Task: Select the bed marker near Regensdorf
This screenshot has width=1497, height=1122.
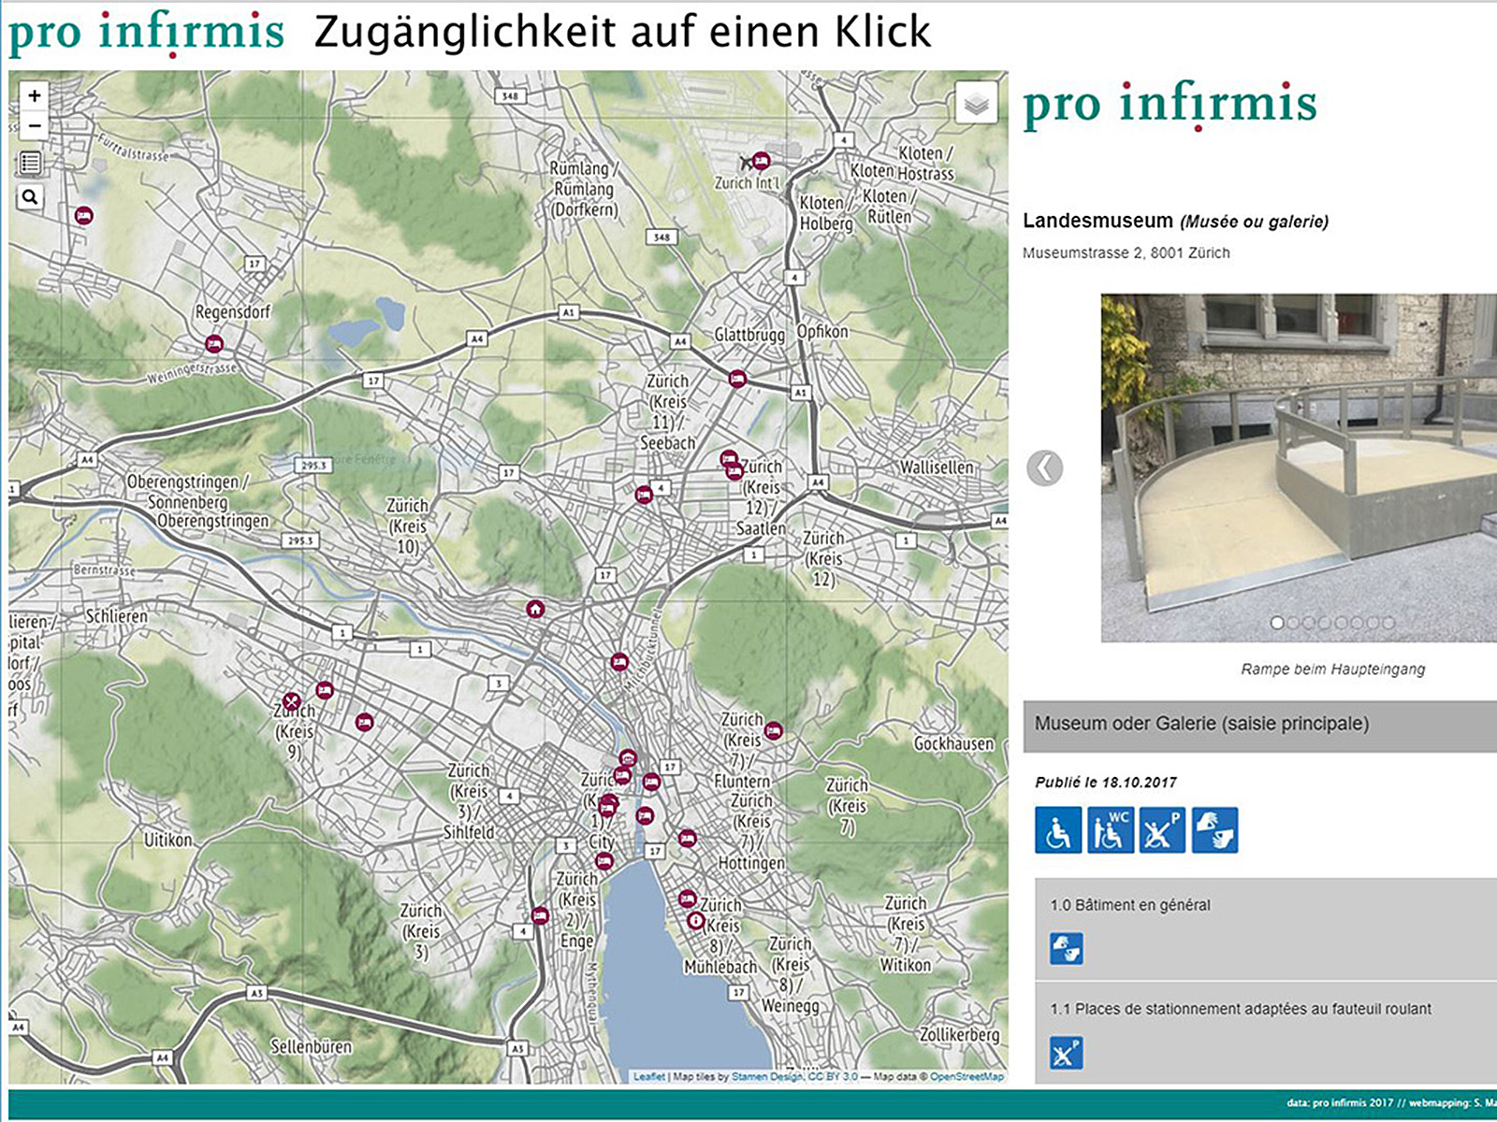Action: 213,343
